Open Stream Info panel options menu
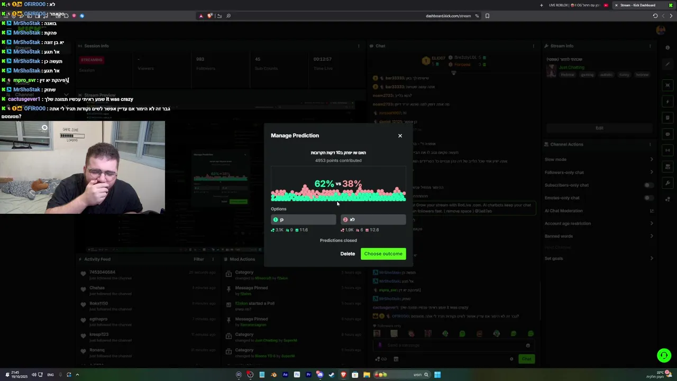 (x=650, y=46)
